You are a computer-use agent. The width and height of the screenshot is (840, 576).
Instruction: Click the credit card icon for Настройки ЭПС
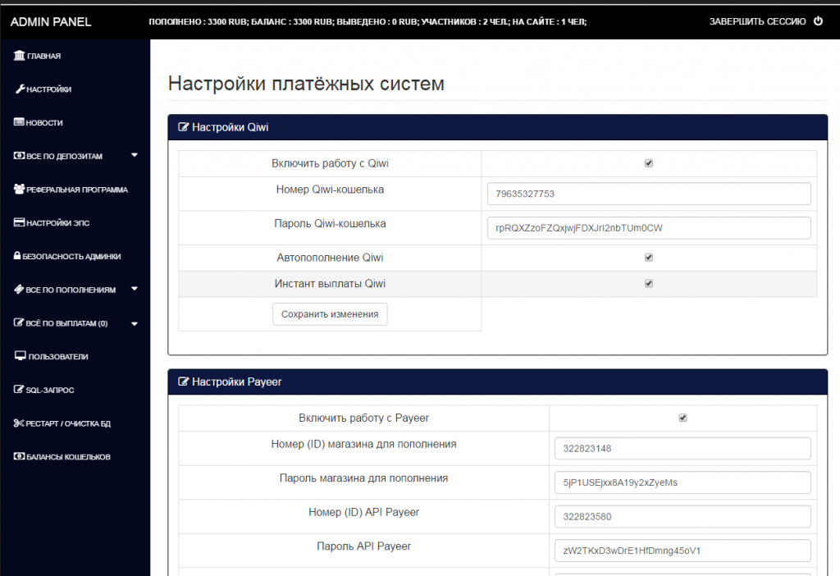(x=19, y=222)
